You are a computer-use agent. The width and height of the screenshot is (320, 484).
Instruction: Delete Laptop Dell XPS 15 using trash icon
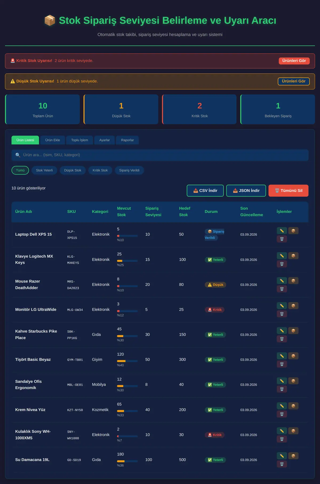[282, 239]
